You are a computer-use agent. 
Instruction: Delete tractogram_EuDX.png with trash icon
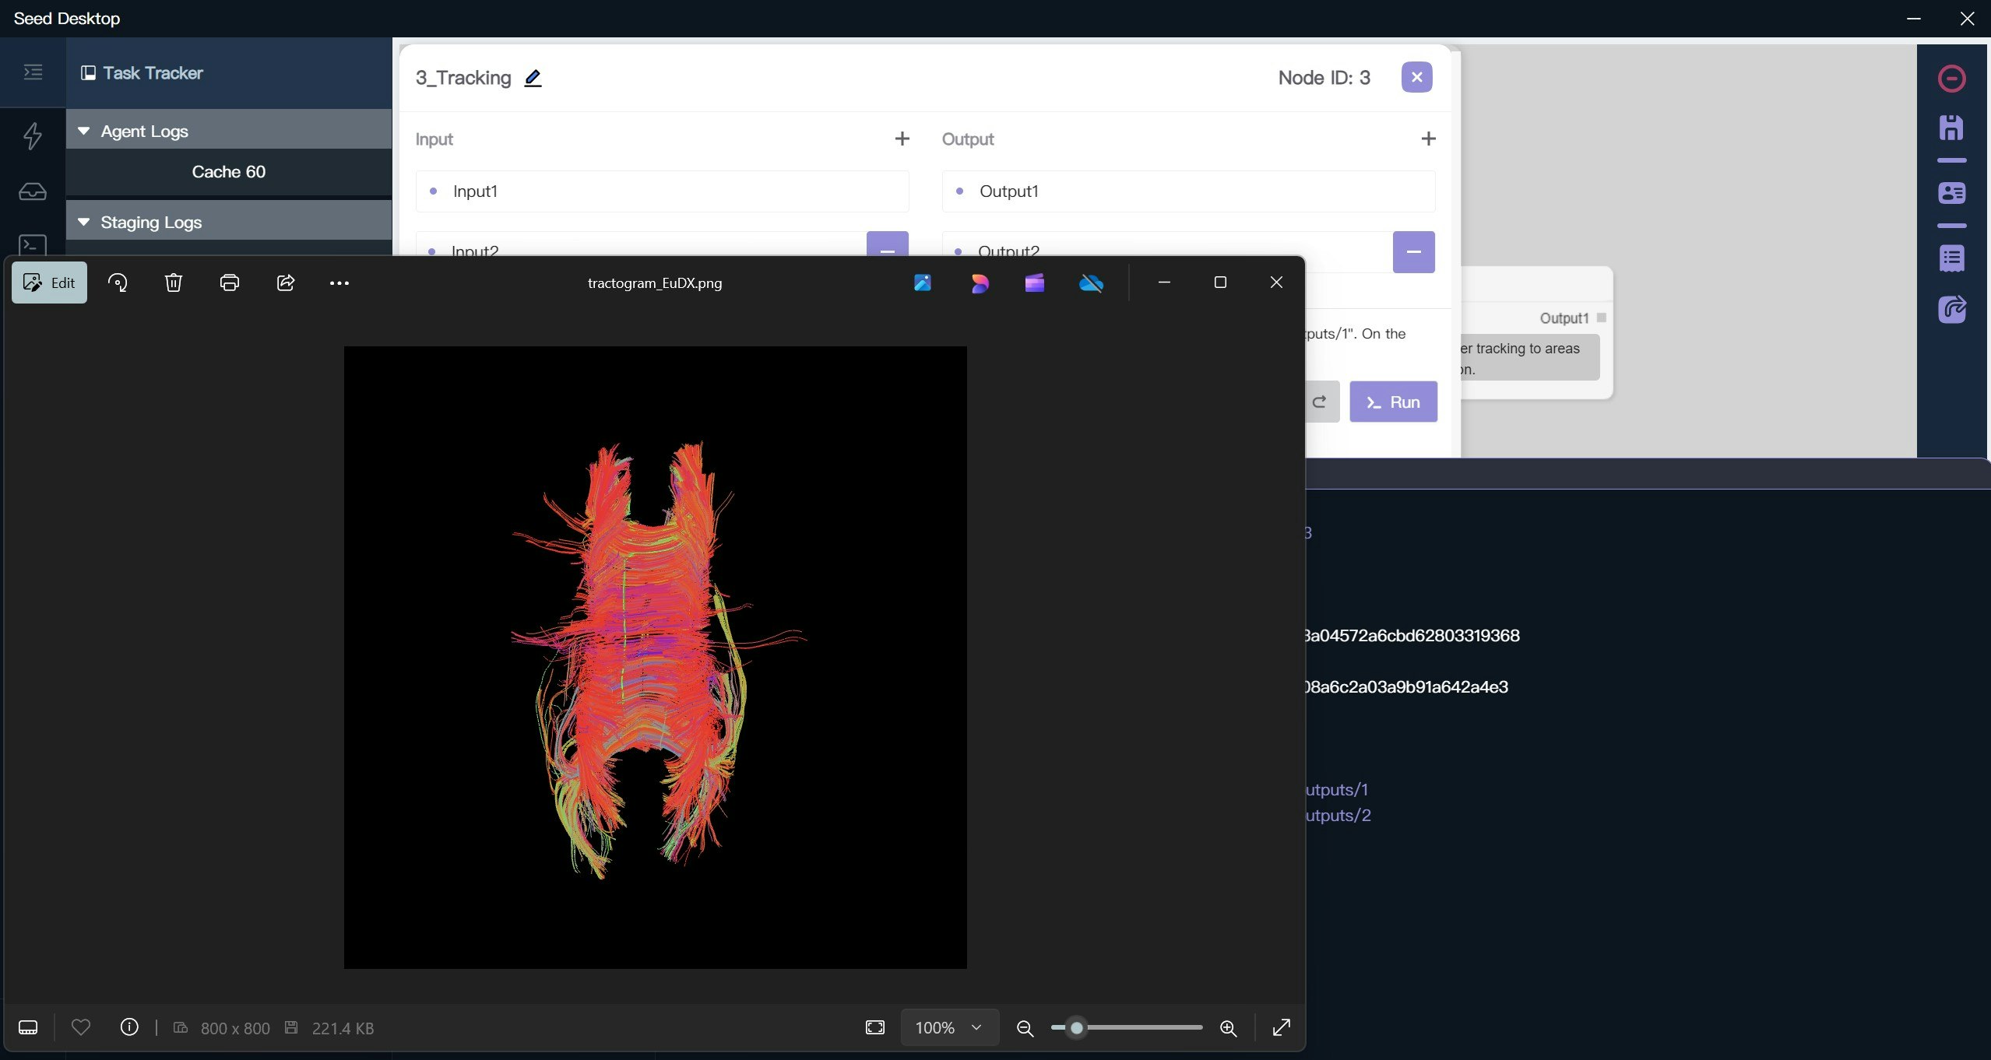coord(174,283)
